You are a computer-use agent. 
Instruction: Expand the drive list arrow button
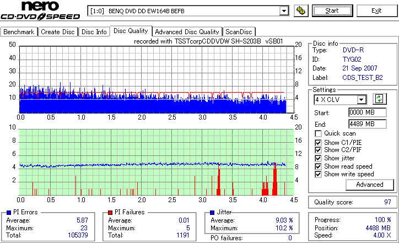pos(284,11)
